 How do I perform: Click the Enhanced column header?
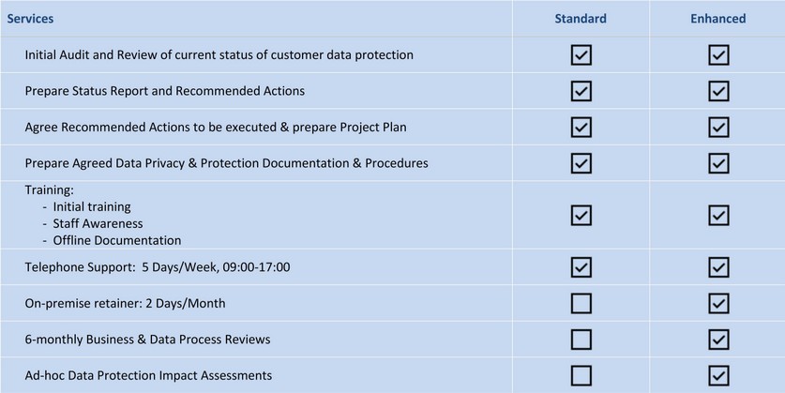[x=717, y=19]
